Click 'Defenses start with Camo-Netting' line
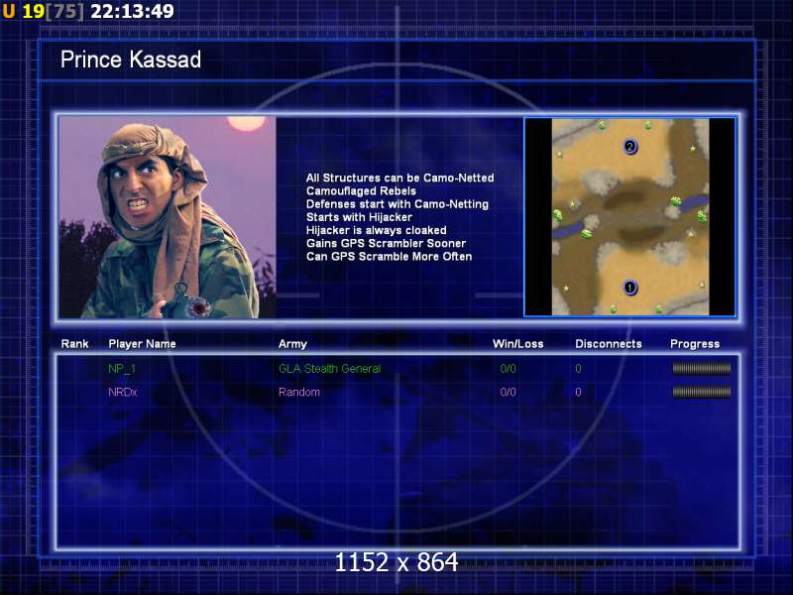 (397, 204)
